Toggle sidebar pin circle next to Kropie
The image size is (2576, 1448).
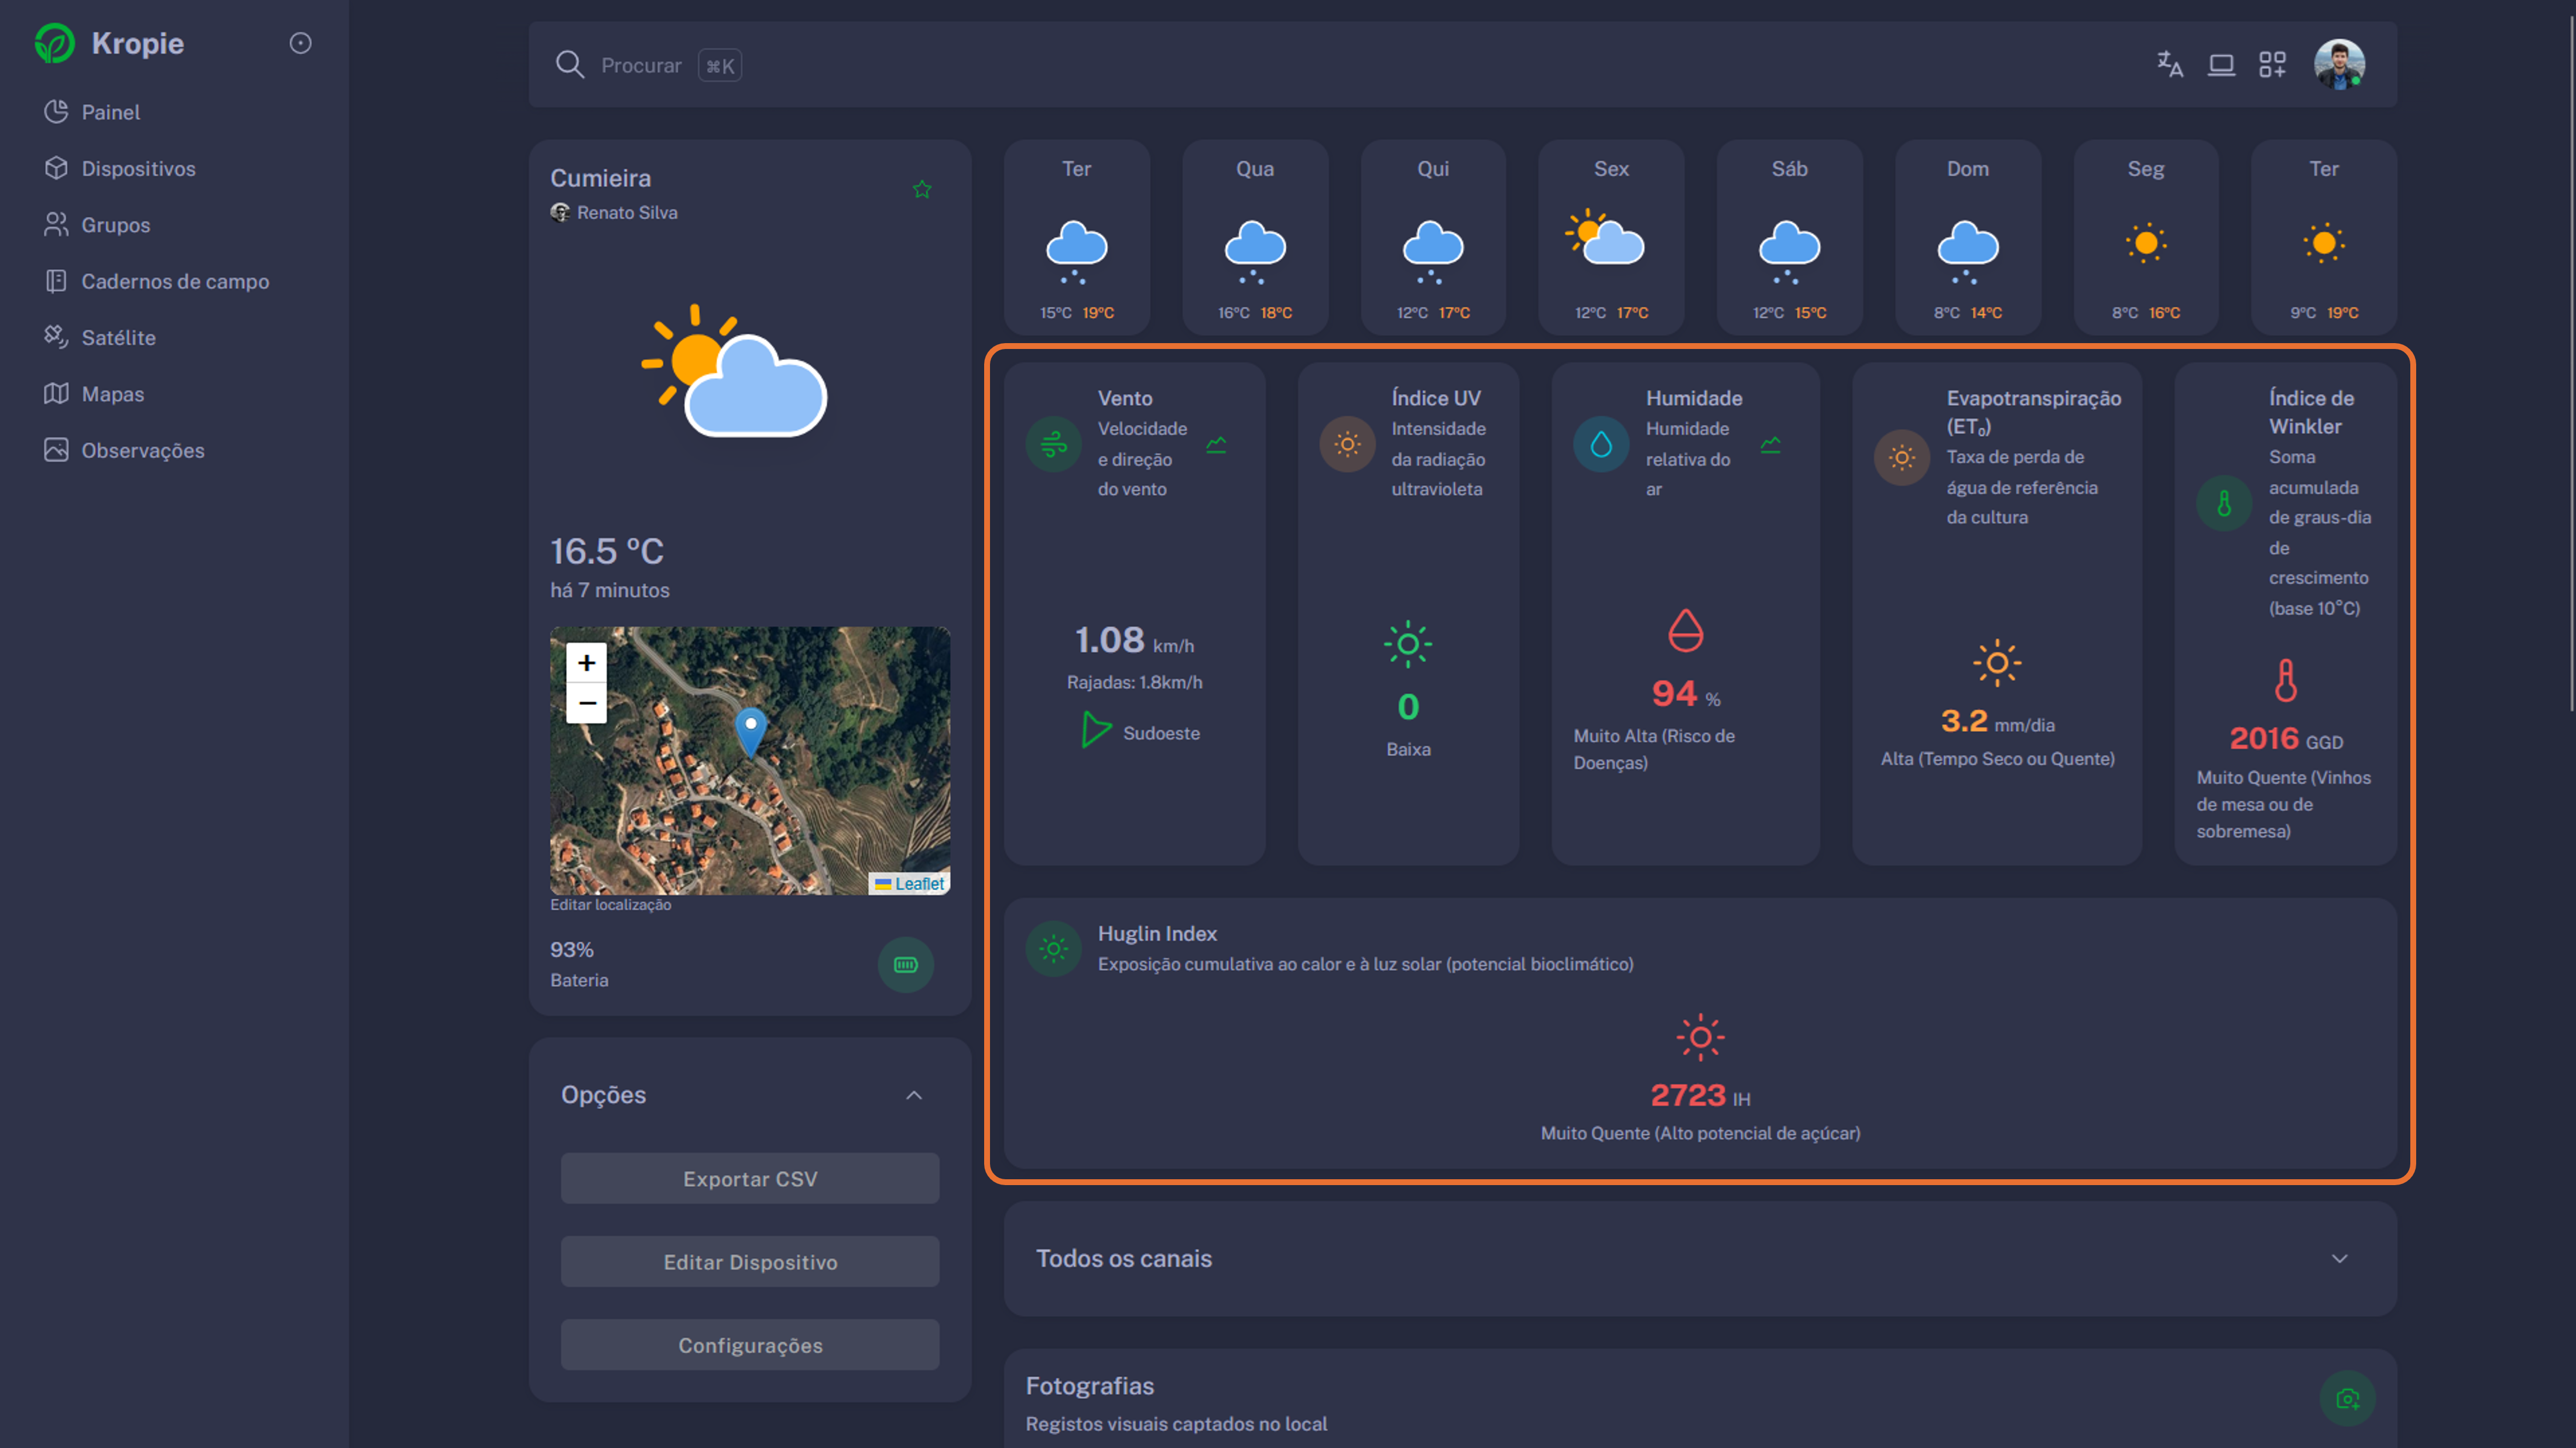[x=300, y=43]
